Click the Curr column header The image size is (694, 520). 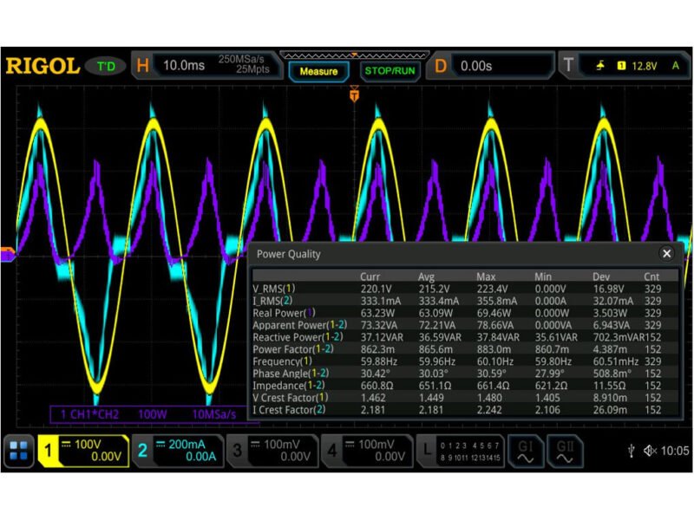(370, 276)
